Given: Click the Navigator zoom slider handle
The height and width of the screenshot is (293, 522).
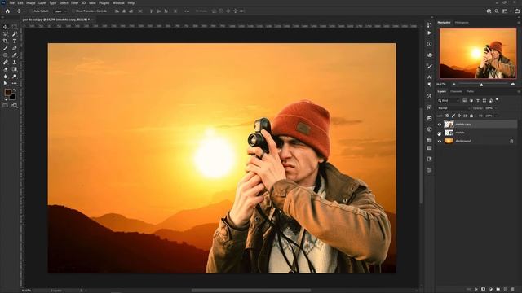Looking at the screenshot, I should tap(481, 85).
